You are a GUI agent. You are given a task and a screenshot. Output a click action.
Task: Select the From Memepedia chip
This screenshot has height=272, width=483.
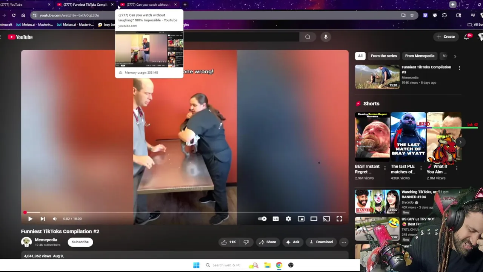(x=420, y=56)
